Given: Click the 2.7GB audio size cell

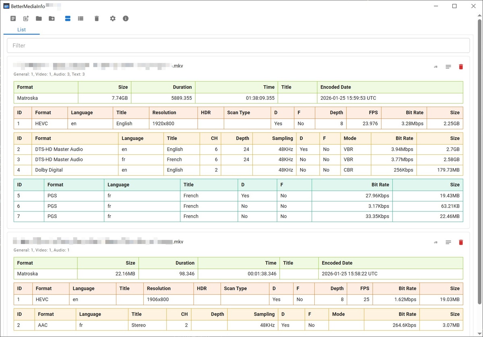Looking at the screenshot, I should 440,149.
